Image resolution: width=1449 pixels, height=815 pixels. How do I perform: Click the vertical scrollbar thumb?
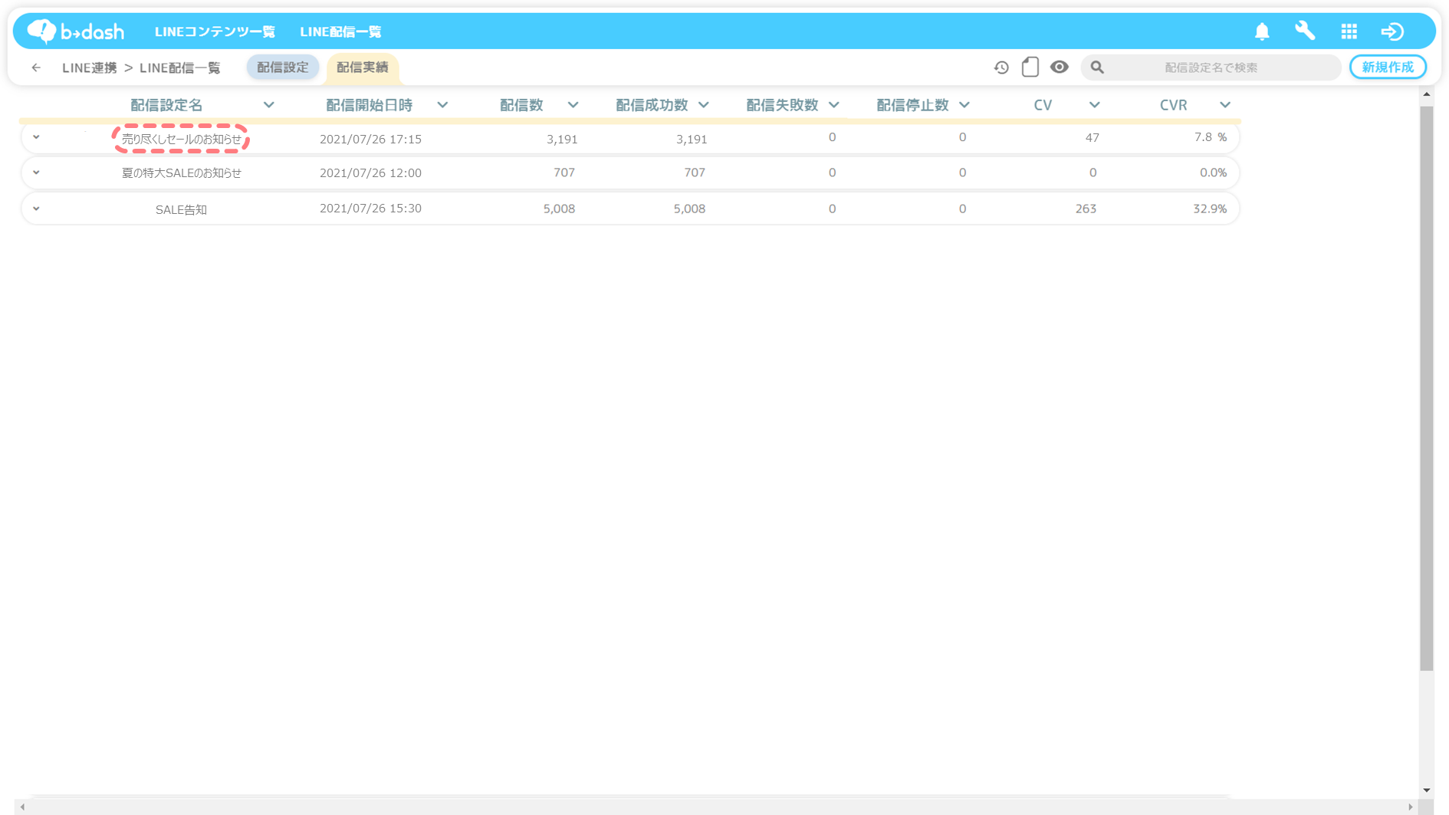[1426, 388]
